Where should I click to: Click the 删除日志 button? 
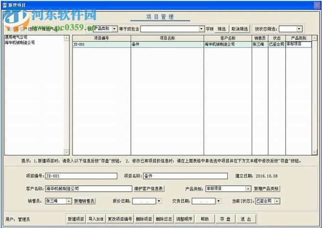(x=164, y=219)
